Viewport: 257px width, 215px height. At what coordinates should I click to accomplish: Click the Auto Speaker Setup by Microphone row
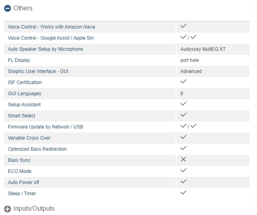[45, 49]
